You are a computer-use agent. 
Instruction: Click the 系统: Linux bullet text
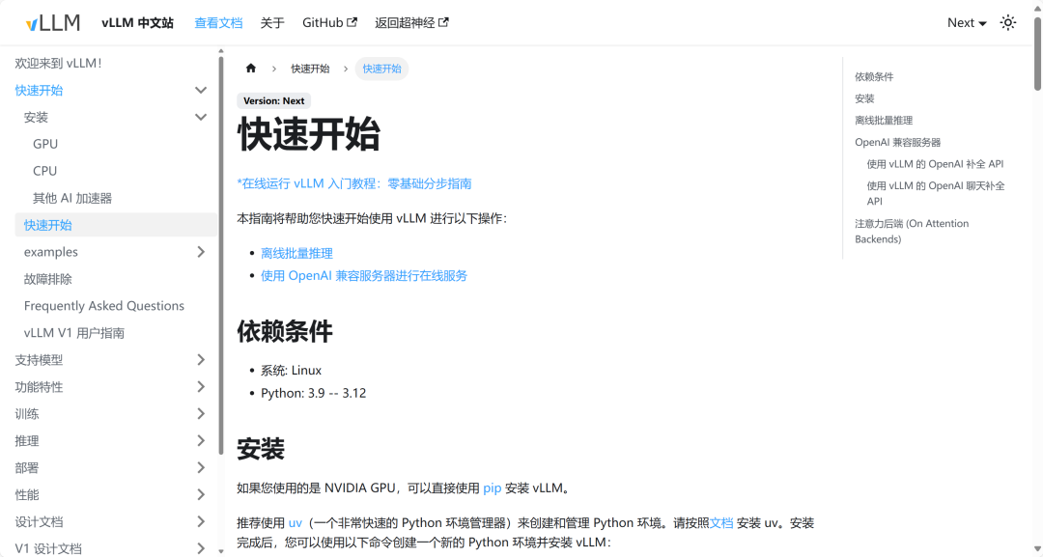pos(292,371)
